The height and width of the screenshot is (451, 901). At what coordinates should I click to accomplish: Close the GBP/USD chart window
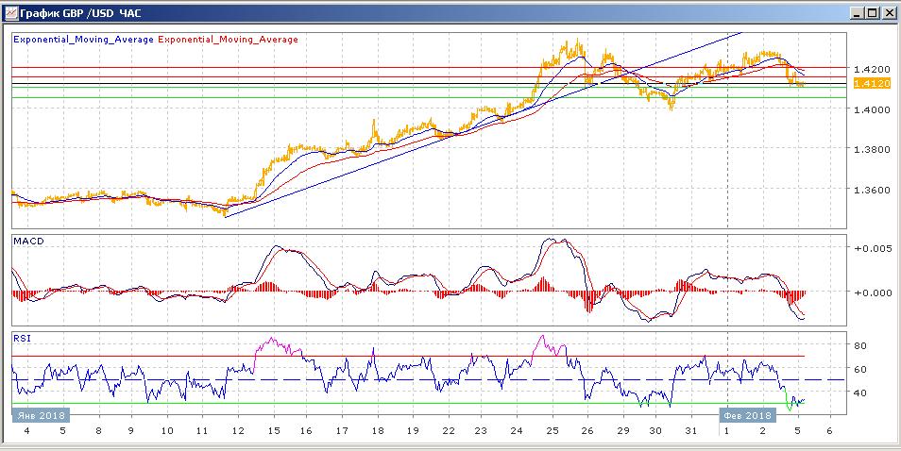pos(889,13)
